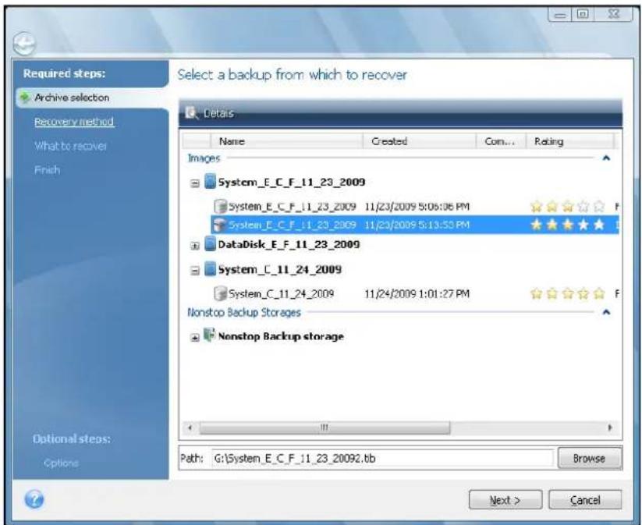This screenshot has width=642, height=525.
Task: Select the Nonstop Backup storage entry
Action: click(x=281, y=336)
